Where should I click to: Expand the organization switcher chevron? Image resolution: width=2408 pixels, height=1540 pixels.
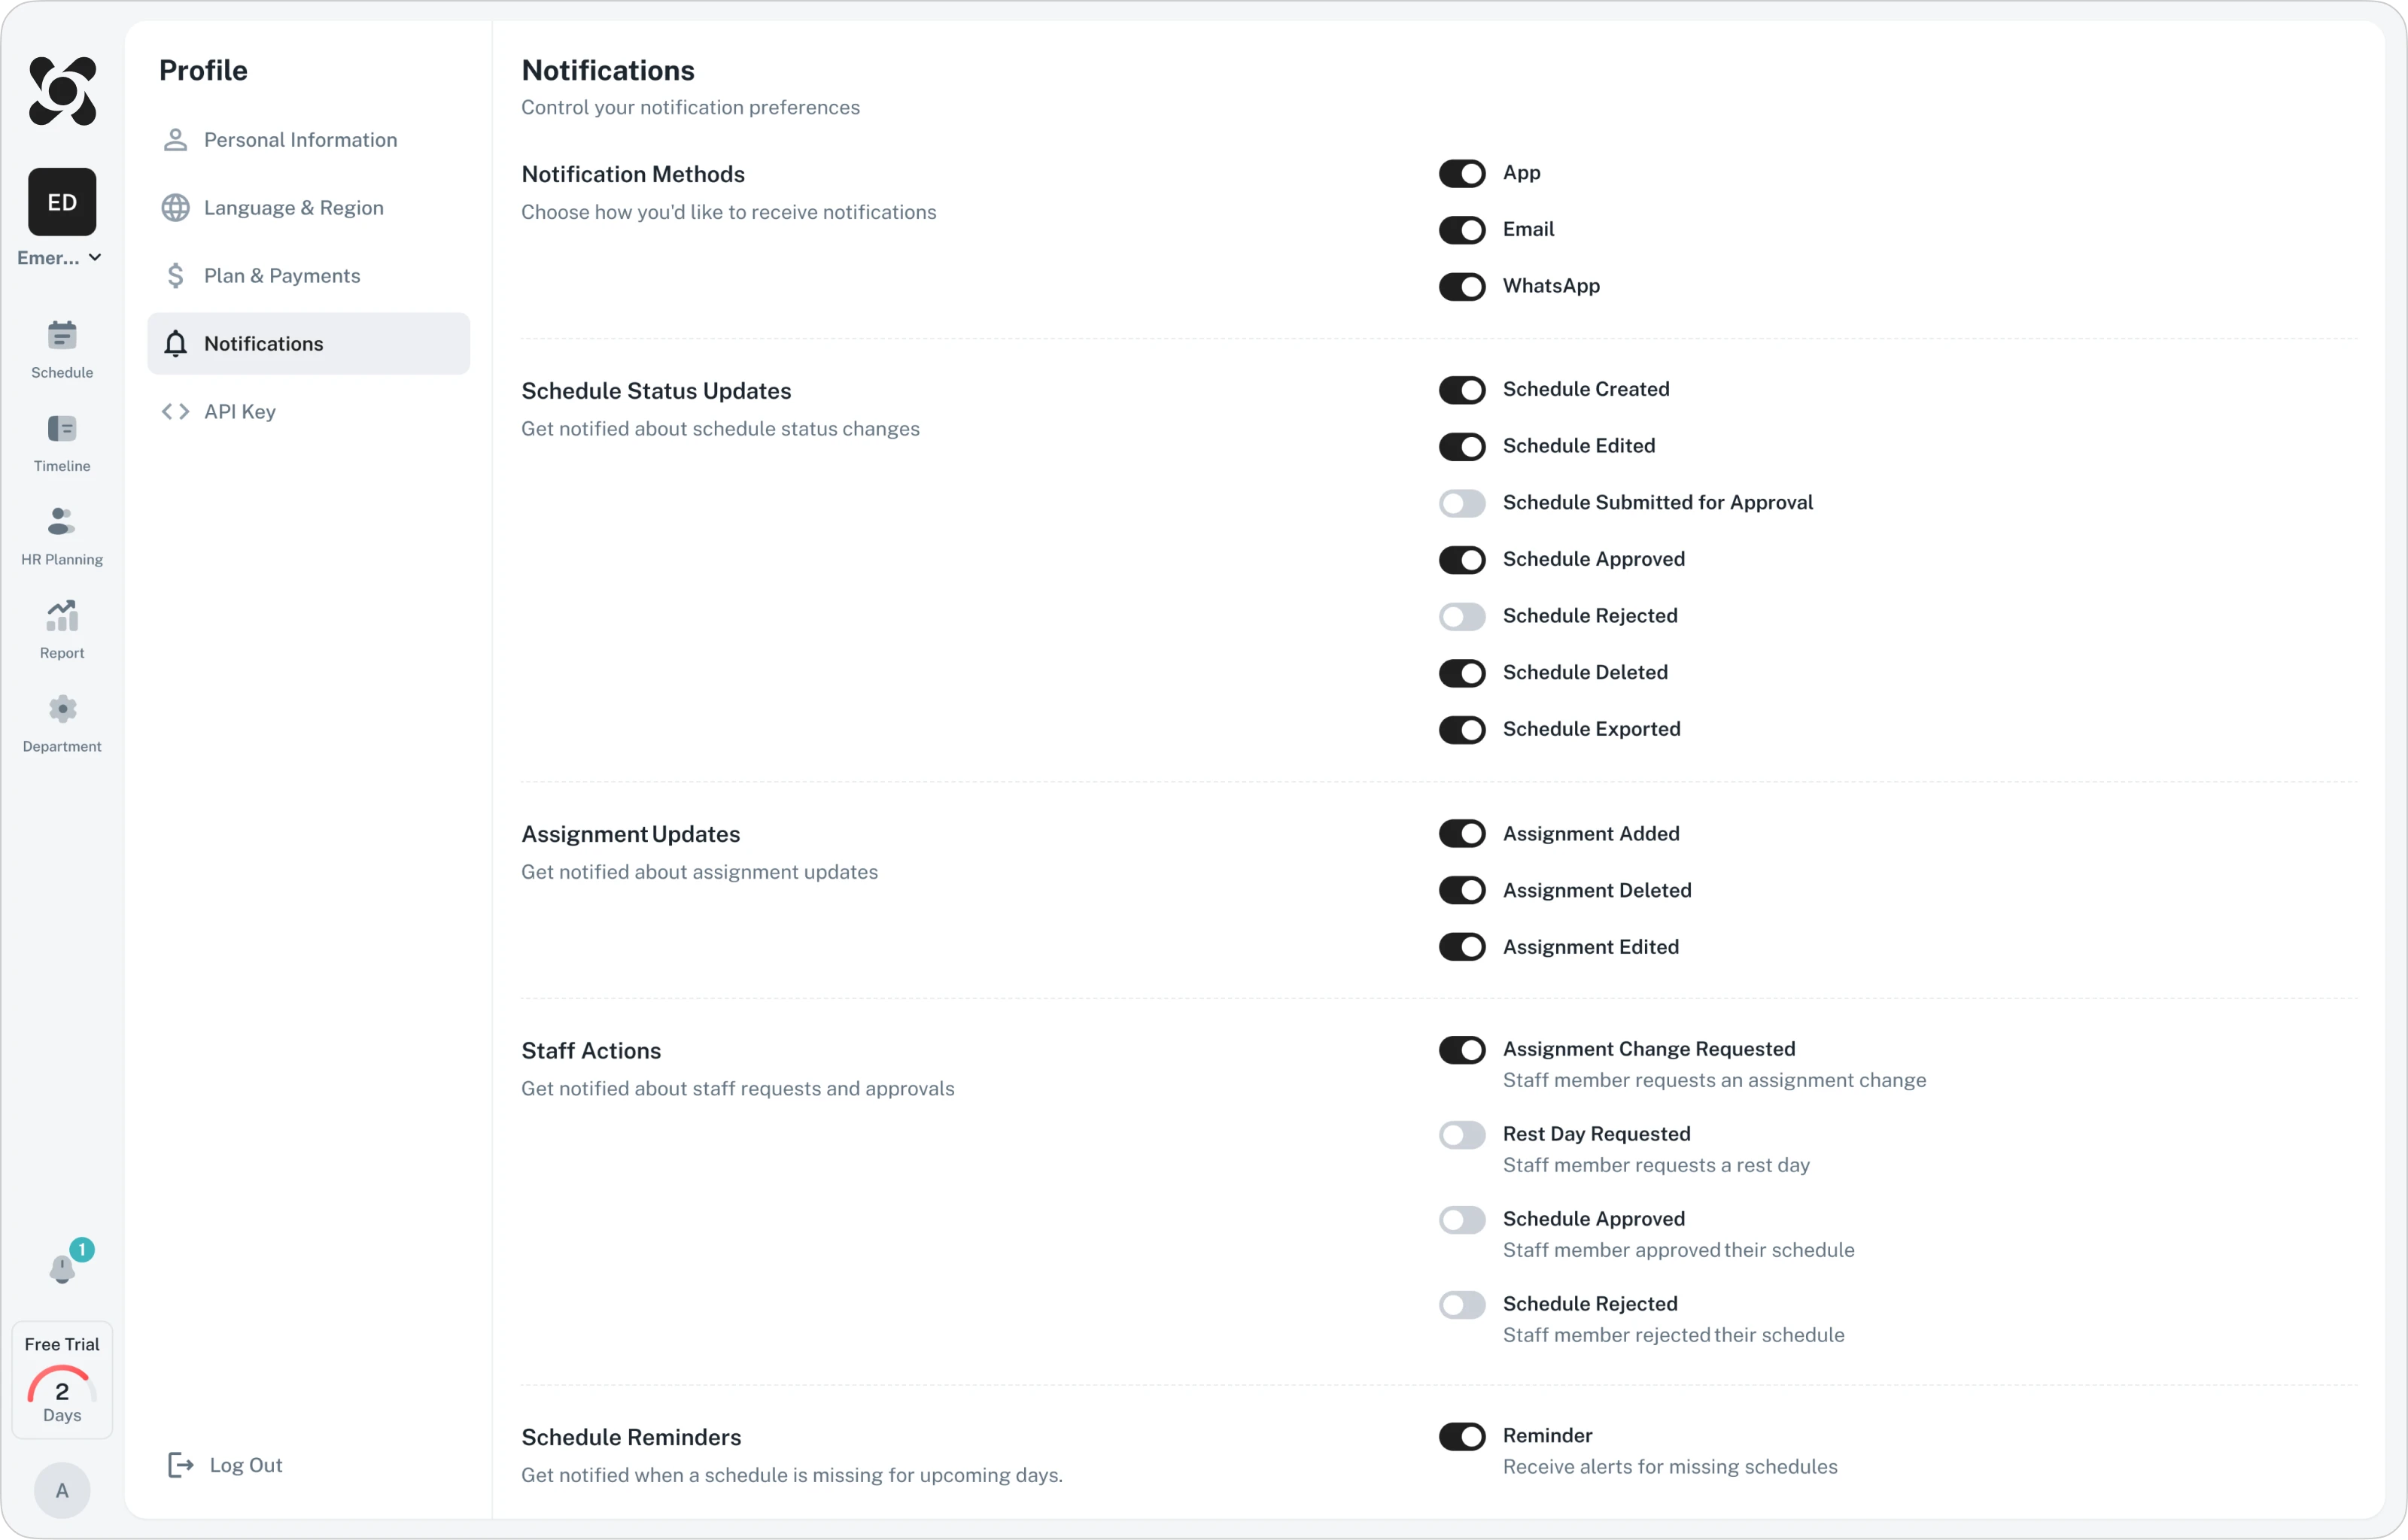(95, 258)
